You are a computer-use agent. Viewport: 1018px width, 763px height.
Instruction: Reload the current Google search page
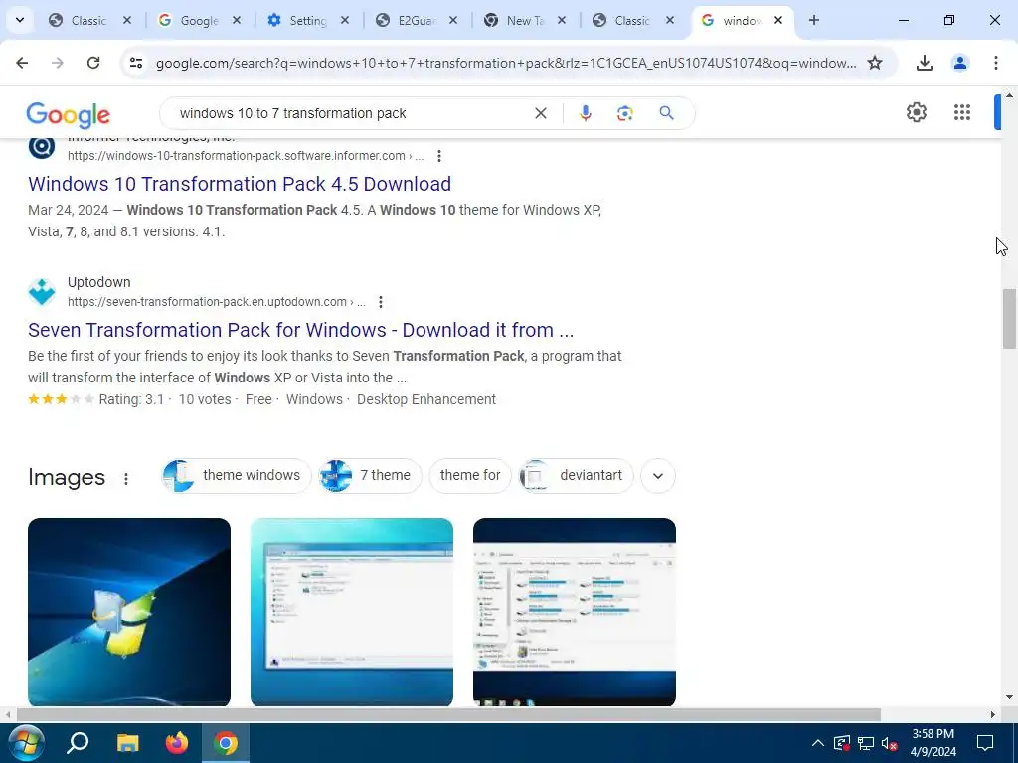click(x=93, y=63)
